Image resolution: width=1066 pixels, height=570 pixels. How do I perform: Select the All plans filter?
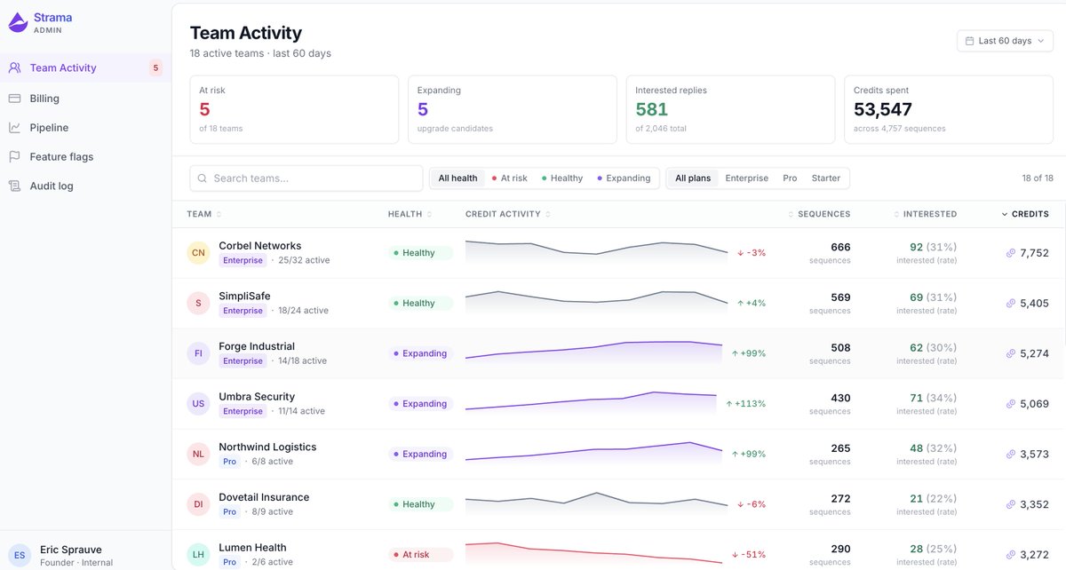tap(693, 178)
